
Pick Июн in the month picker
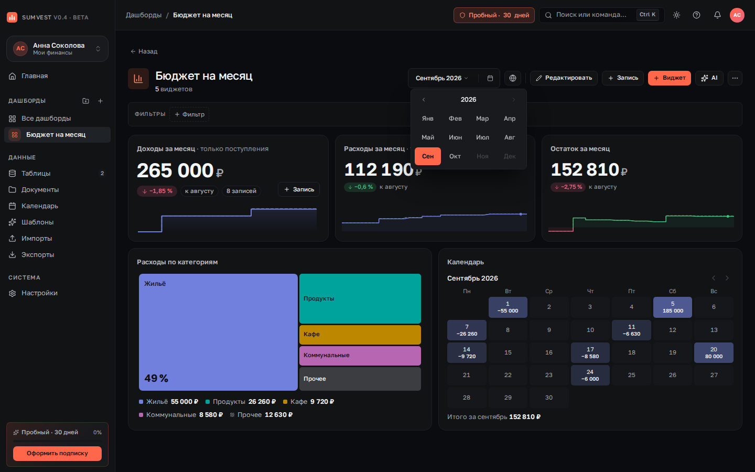pyautogui.click(x=455, y=137)
